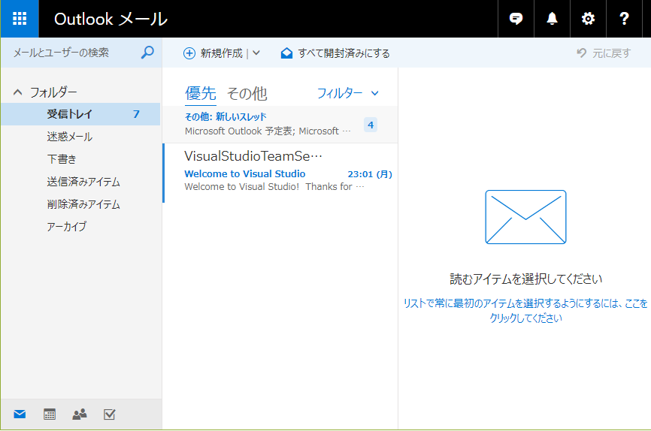Open settings gear menu

[x=588, y=19]
